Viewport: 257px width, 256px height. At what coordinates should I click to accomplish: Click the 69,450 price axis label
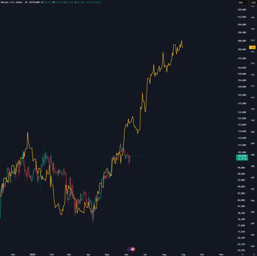pyautogui.click(x=241, y=238)
